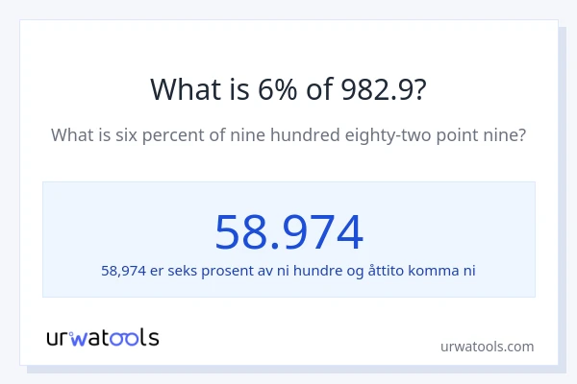Click 'komma ni' at the sentence end
Image resolution: width=577 pixels, height=384 pixels.
point(442,271)
